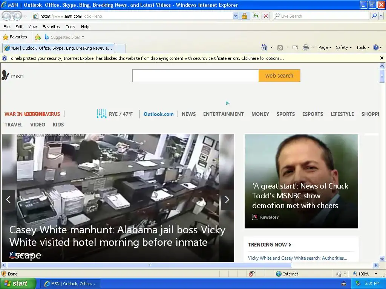386x289 pixels.
Task: Open the Casey White manhunt headline story
Action: click(118, 242)
